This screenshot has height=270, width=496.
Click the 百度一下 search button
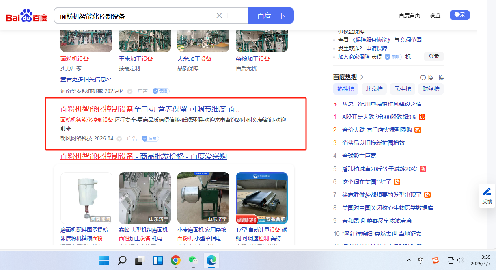[x=271, y=15]
